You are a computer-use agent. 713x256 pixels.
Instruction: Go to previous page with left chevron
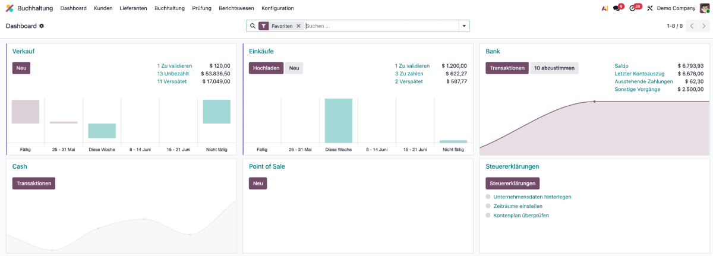[692, 26]
